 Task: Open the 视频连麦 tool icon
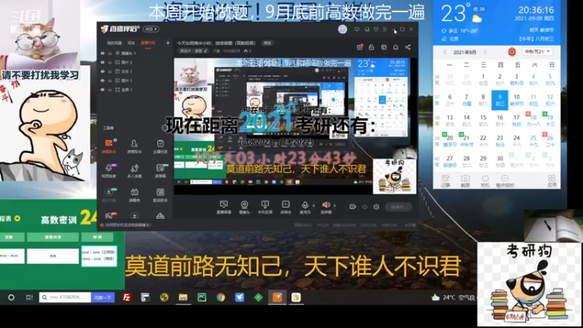tap(109, 171)
